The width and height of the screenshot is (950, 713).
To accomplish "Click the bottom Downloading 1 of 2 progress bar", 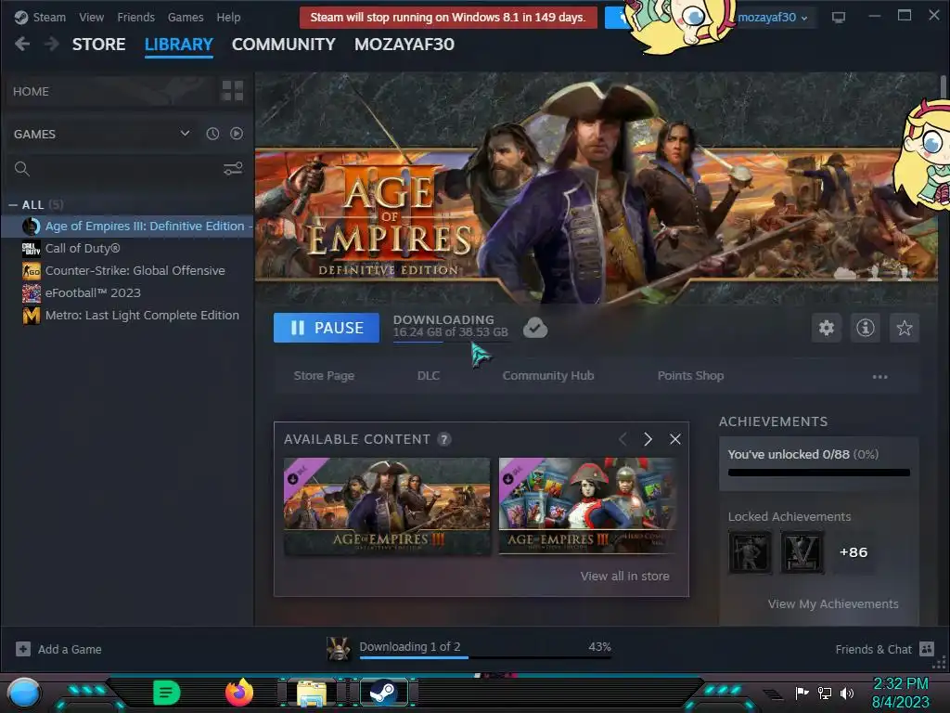I will point(485,657).
